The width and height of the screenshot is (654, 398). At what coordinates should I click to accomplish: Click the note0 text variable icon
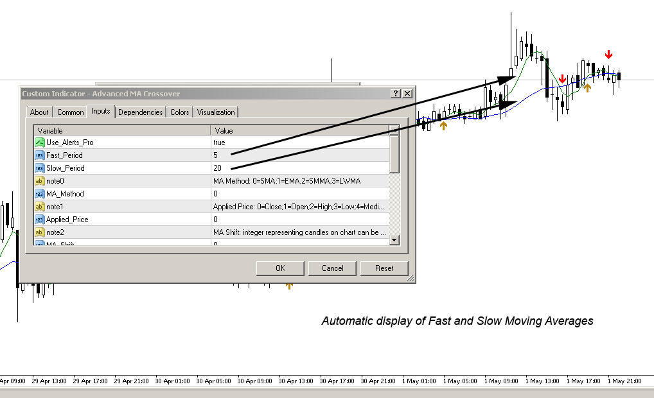tap(40, 180)
